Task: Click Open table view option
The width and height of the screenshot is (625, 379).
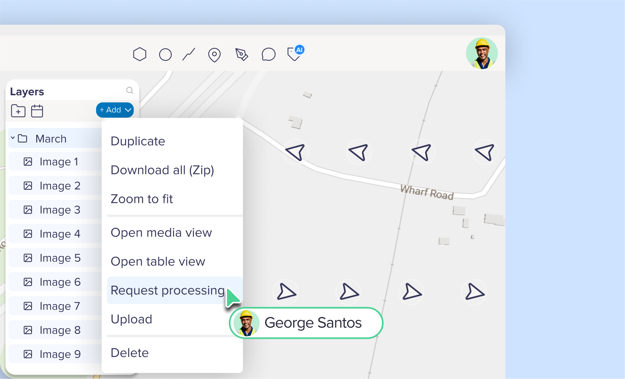Action: coord(158,262)
